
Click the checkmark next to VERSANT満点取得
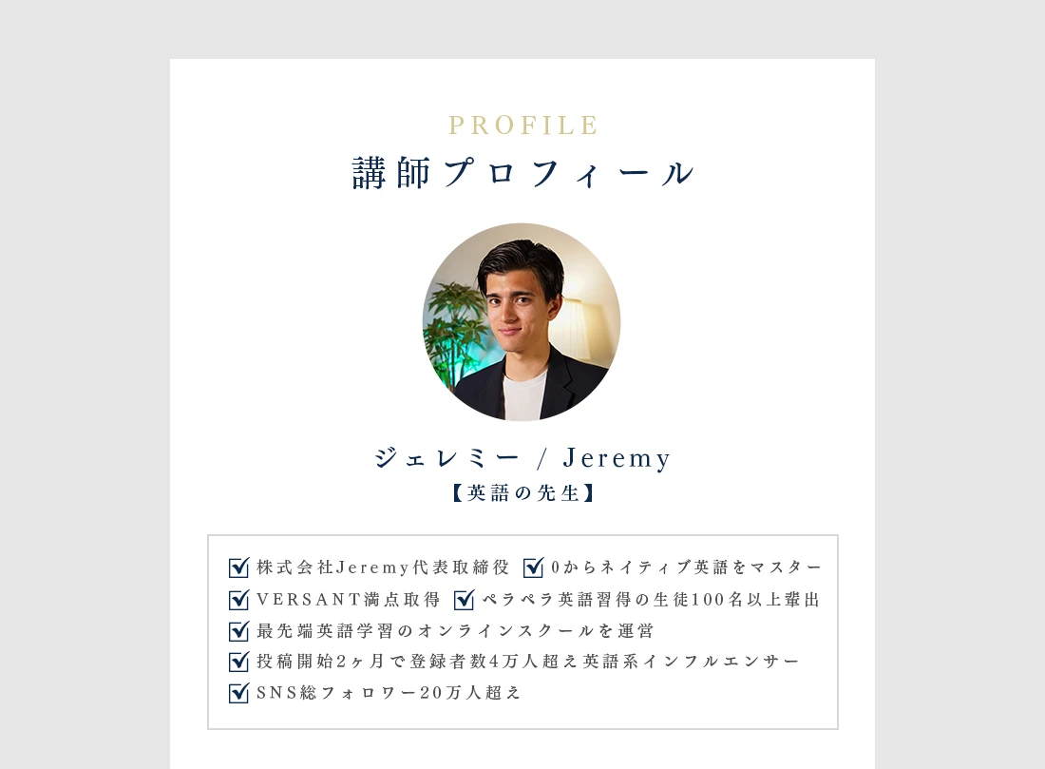tap(238, 600)
